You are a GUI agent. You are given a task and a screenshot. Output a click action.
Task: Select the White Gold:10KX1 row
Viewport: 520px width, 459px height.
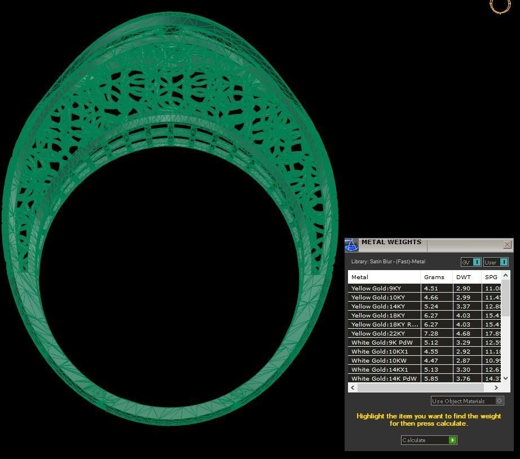(x=425, y=351)
